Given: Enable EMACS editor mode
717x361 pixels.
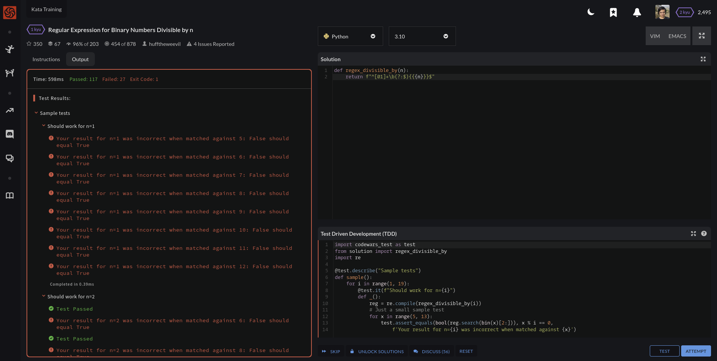Looking at the screenshot, I should click(x=677, y=36).
